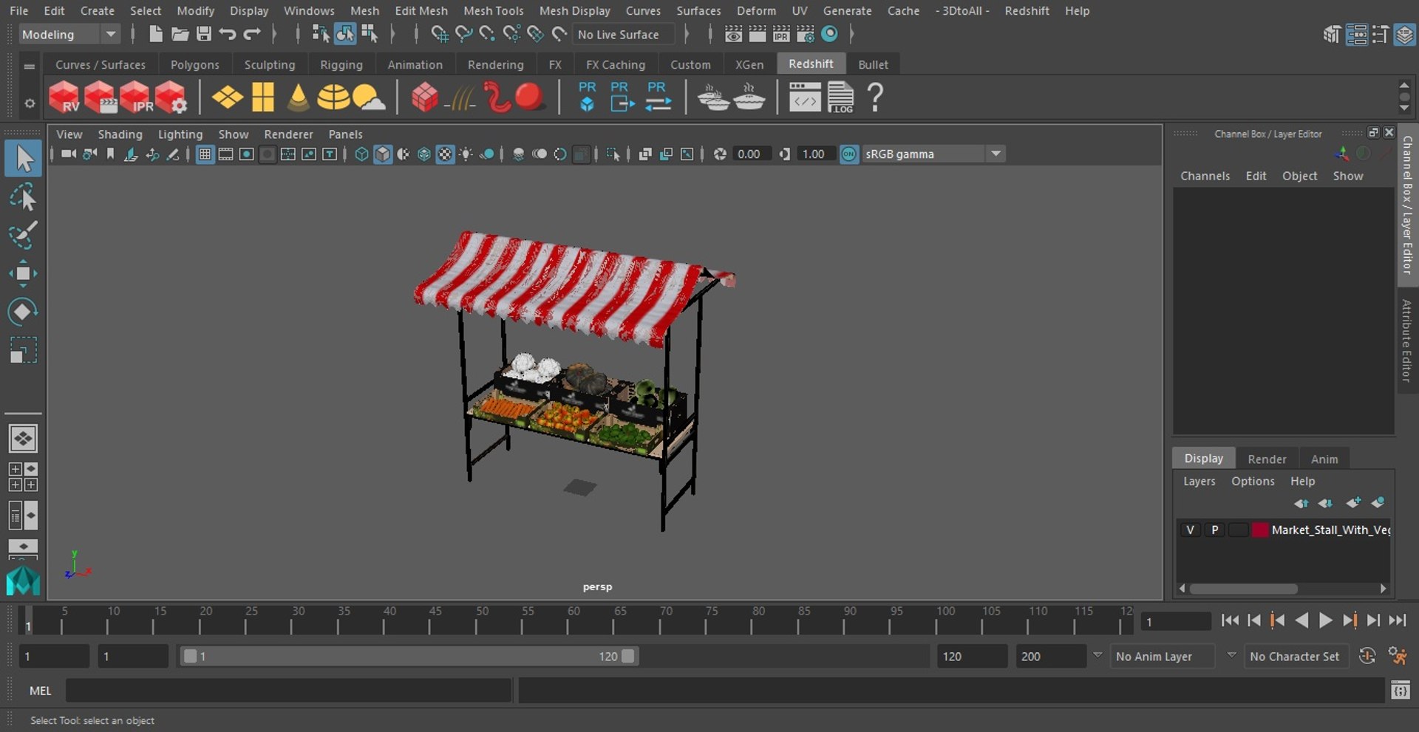Open the No Live Surface field
The image size is (1419, 732).
(x=625, y=35)
